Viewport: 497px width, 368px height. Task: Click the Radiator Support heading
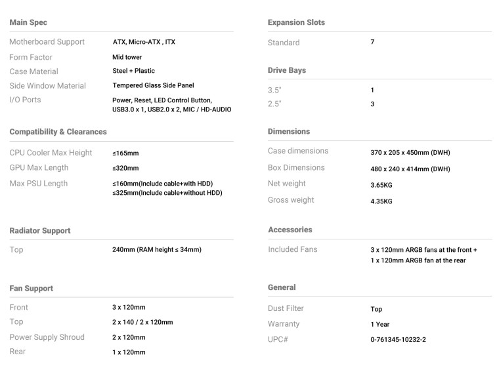tap(40, 230)
